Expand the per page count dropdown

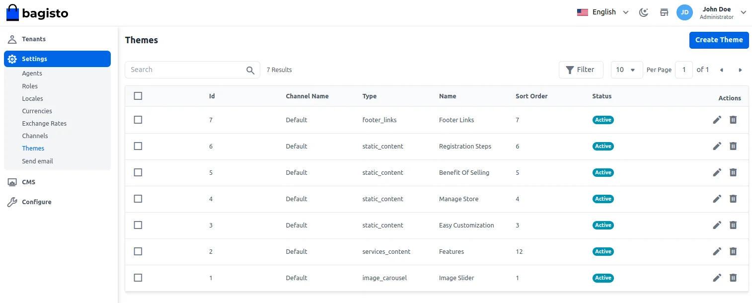click(626, 70)
